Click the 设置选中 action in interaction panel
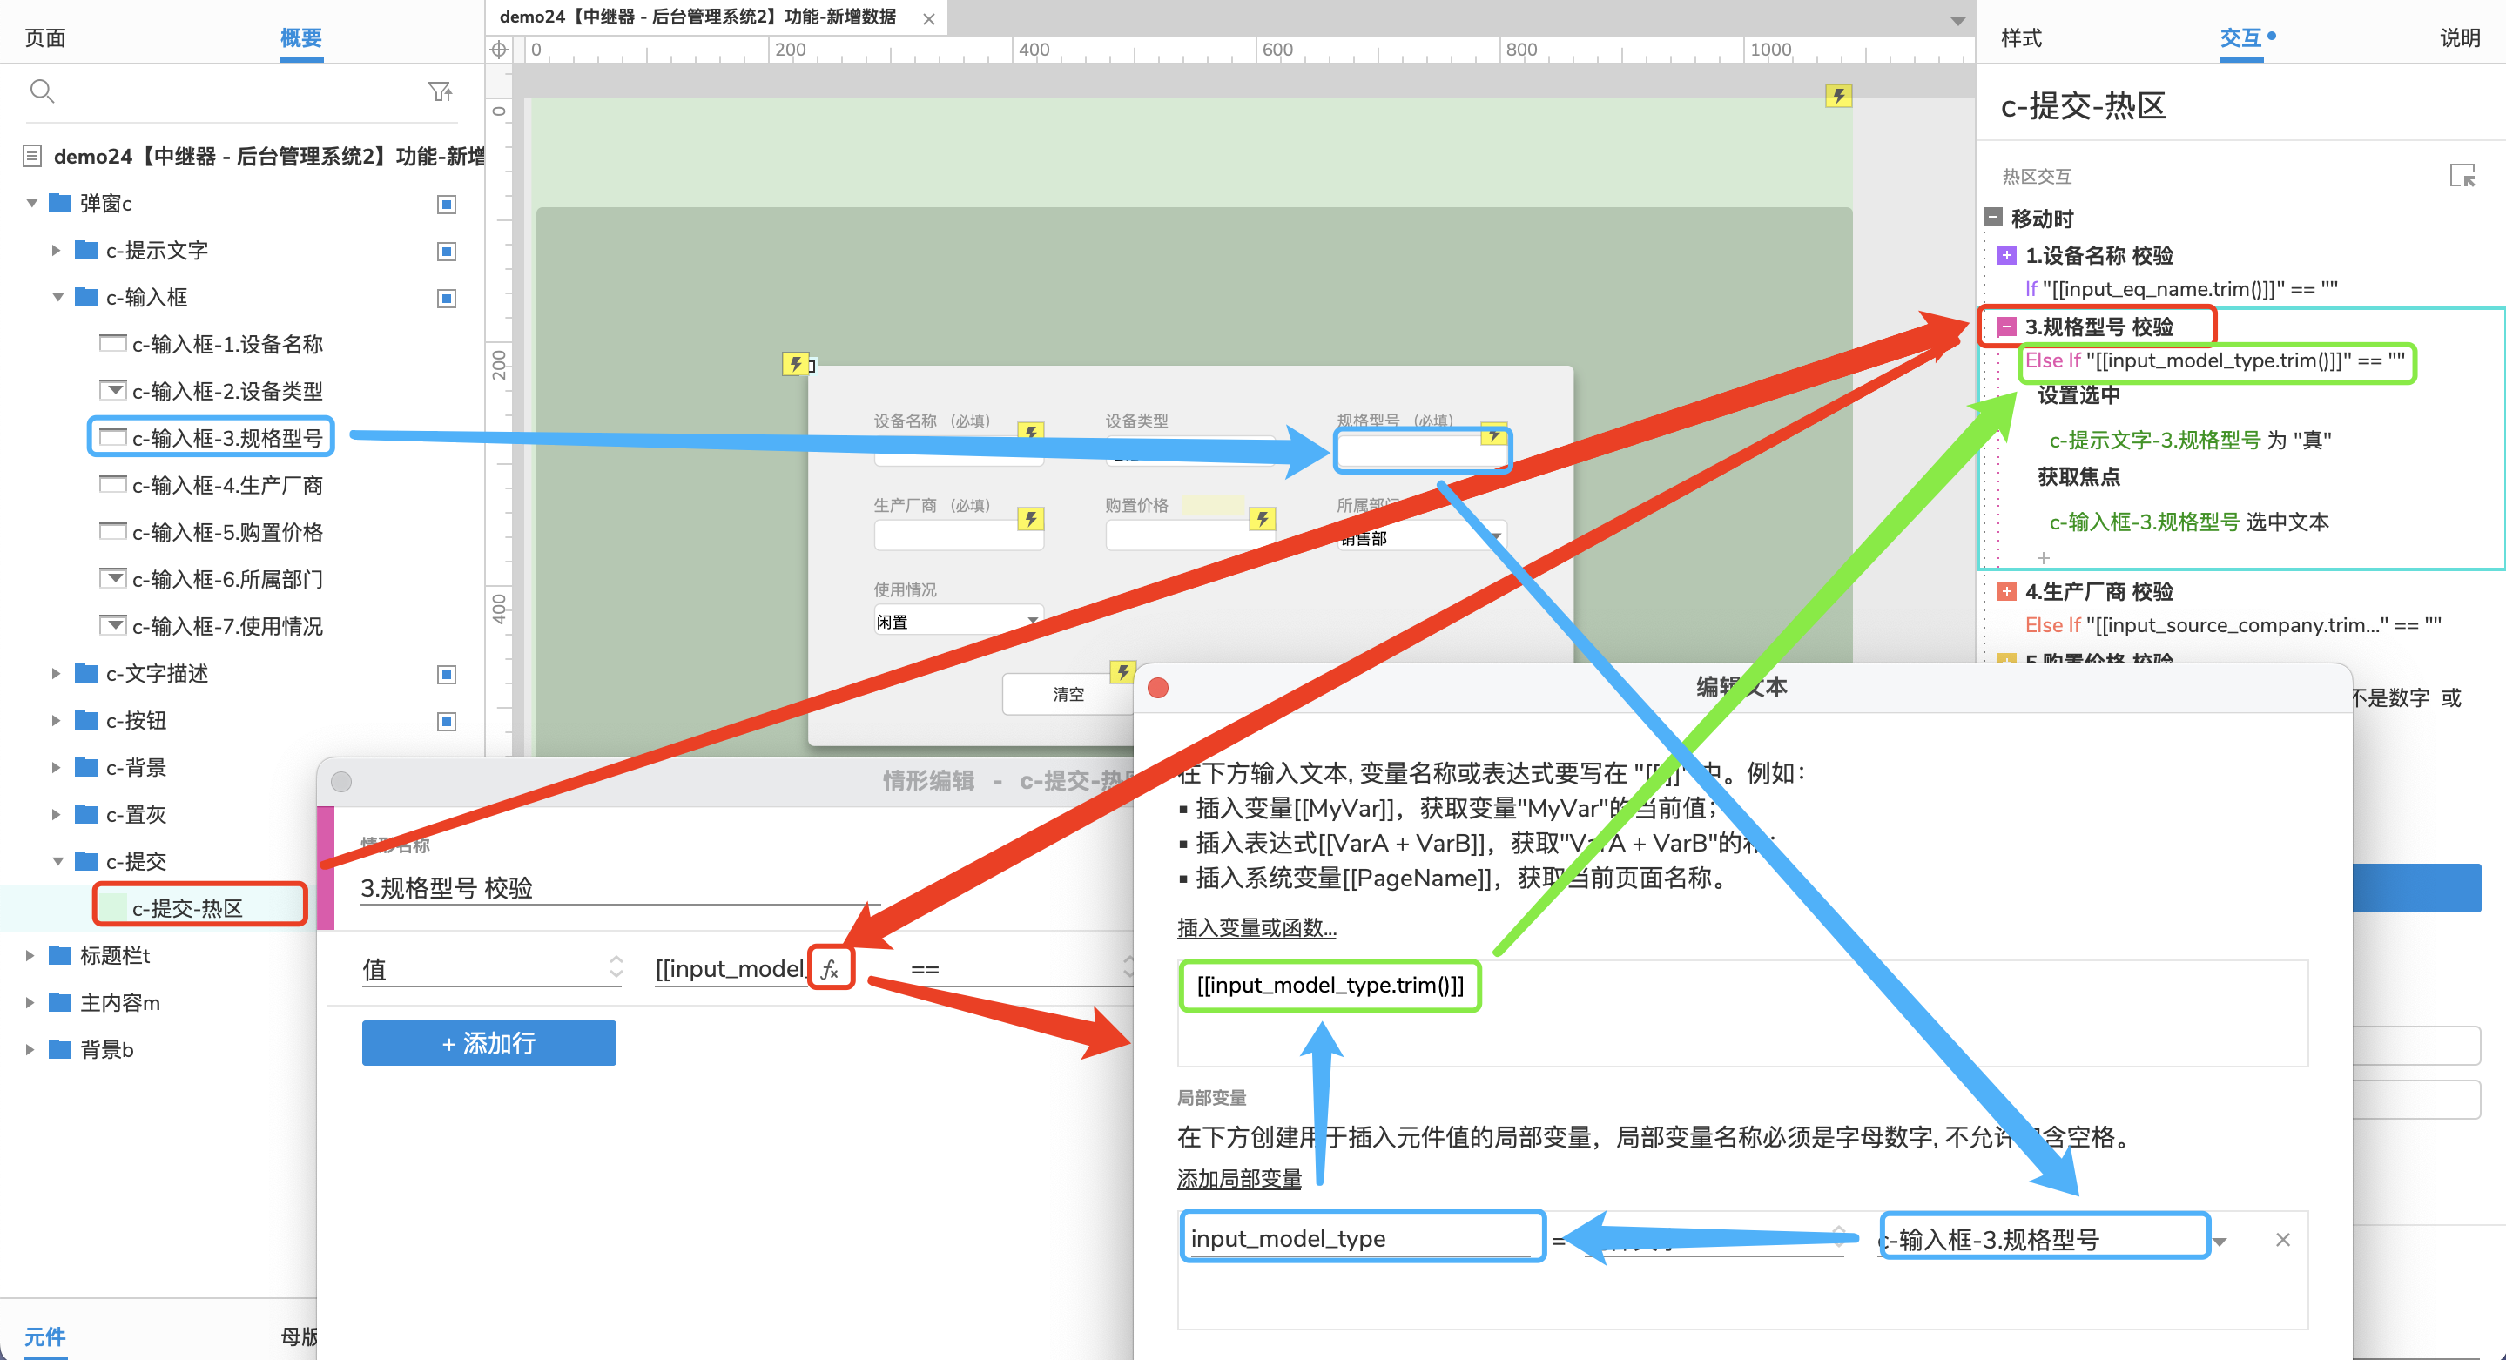Image resolution: width=2506 pixels, height=1360 pixels. pos(2078,395)
